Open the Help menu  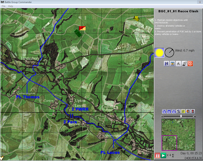11,6
